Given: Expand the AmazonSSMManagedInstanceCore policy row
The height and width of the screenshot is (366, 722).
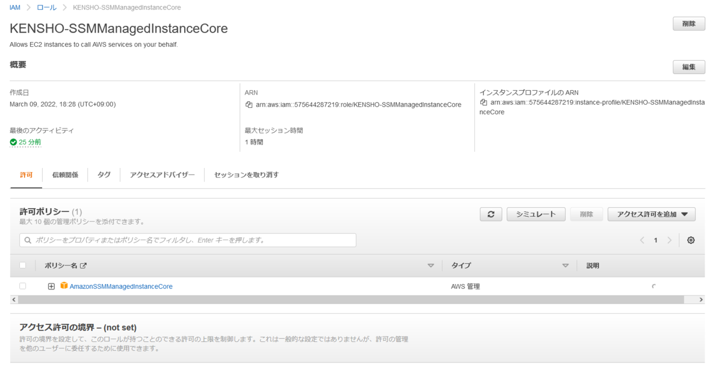Looking at the screenshot, I should coord(51,287).
